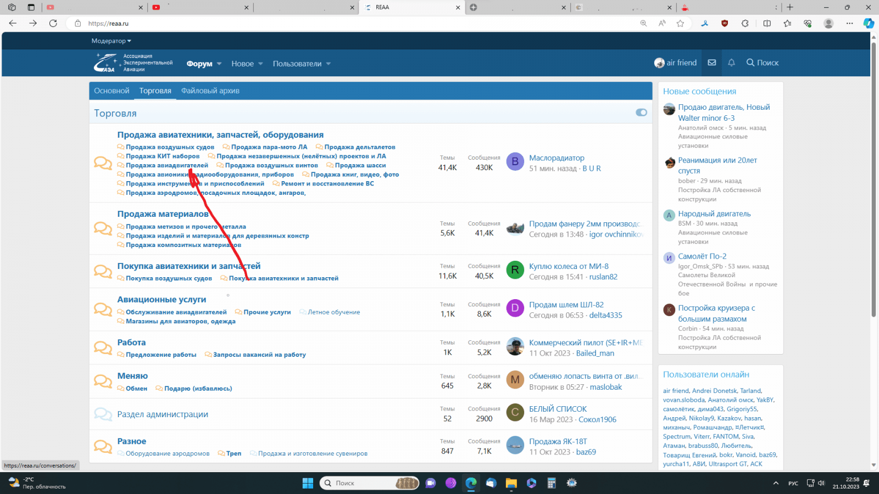Open Коммерческий пилот latest post

pyautogui.click(x=586, y=343)
